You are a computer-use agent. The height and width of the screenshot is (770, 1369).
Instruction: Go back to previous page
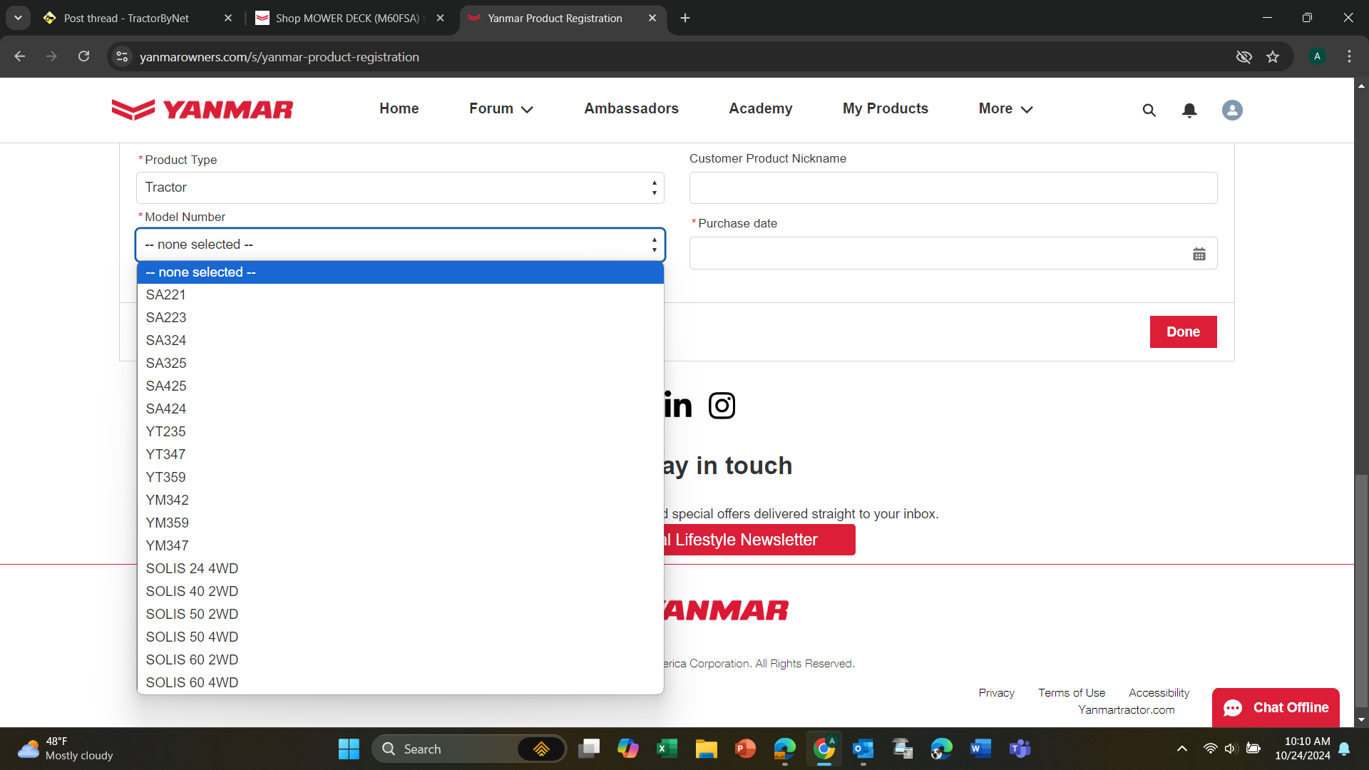(x=20, y=56)
